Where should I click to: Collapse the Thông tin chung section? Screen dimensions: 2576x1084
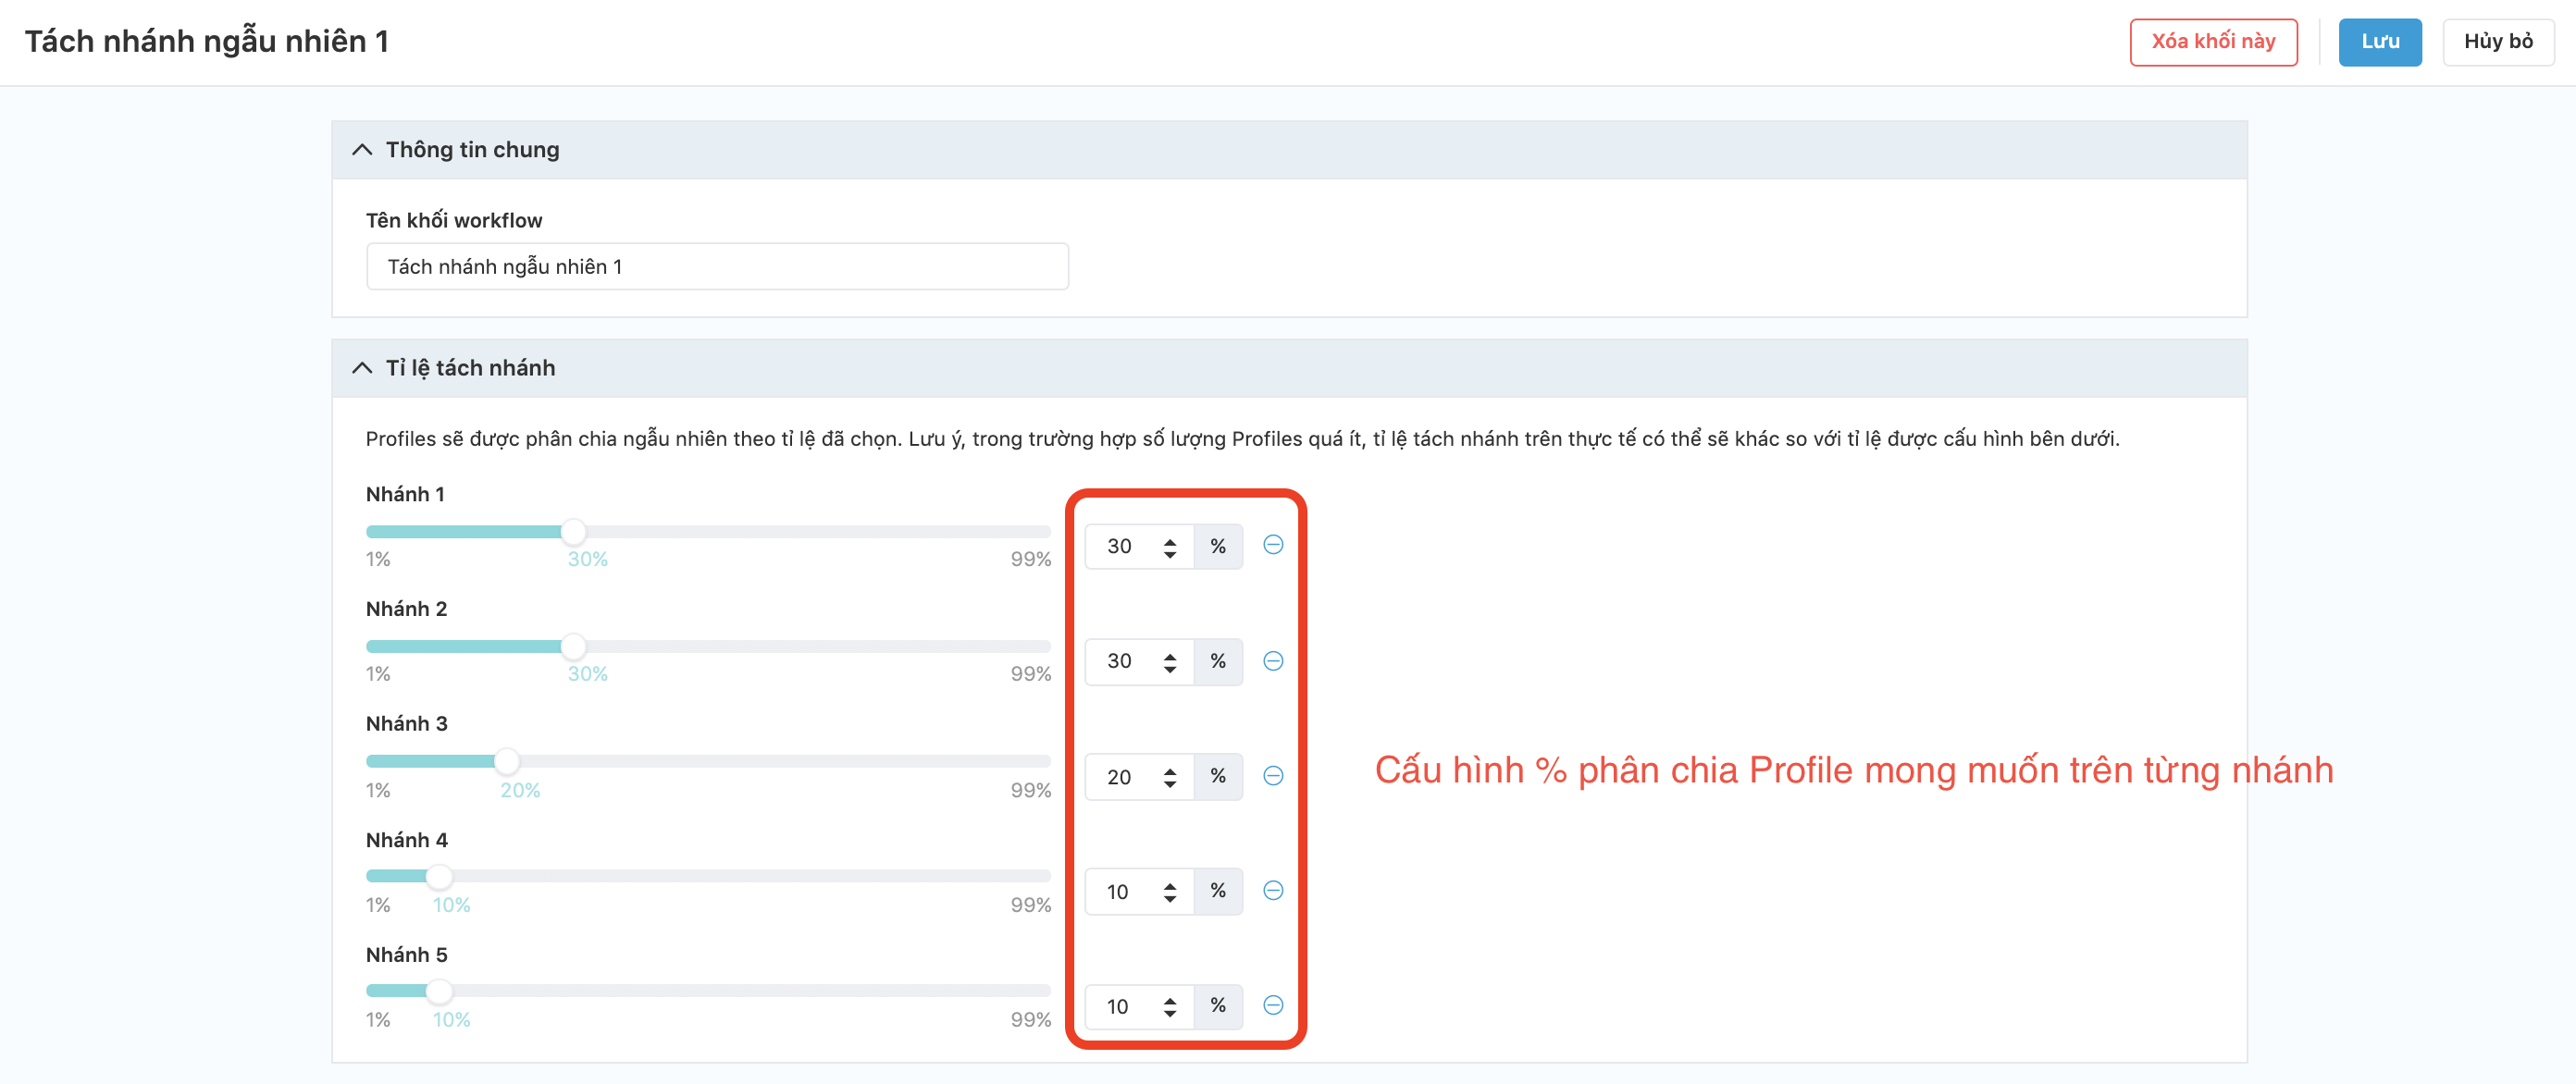coord(362,149)
